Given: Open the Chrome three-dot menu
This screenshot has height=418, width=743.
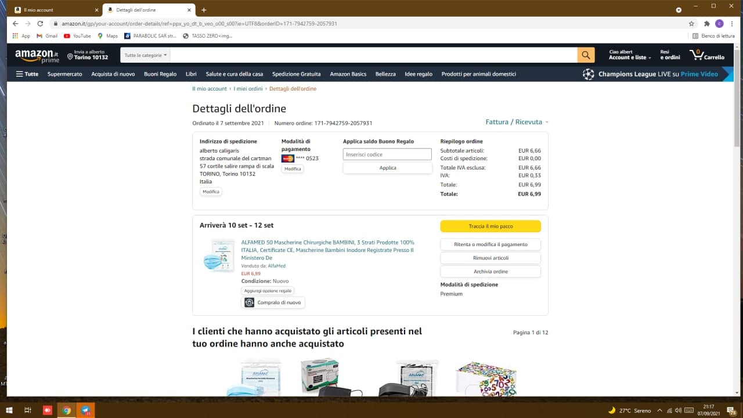Looking at the screenshot, I should 732,24.
